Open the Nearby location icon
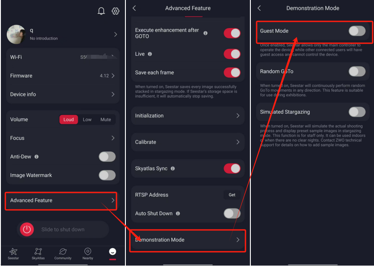The height and width of the screenshot is (266, 374). coord(88,251)
